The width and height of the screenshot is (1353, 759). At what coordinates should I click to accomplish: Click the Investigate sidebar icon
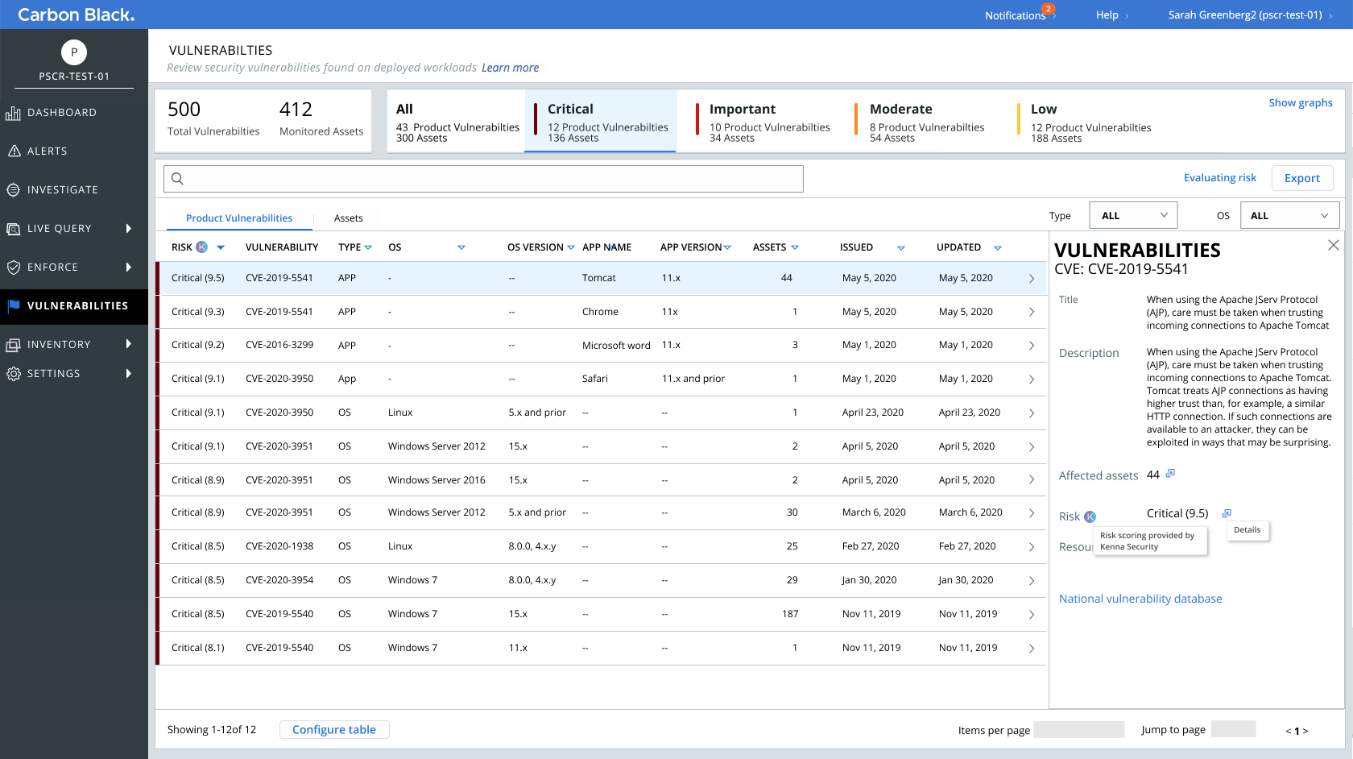(13, 190)
